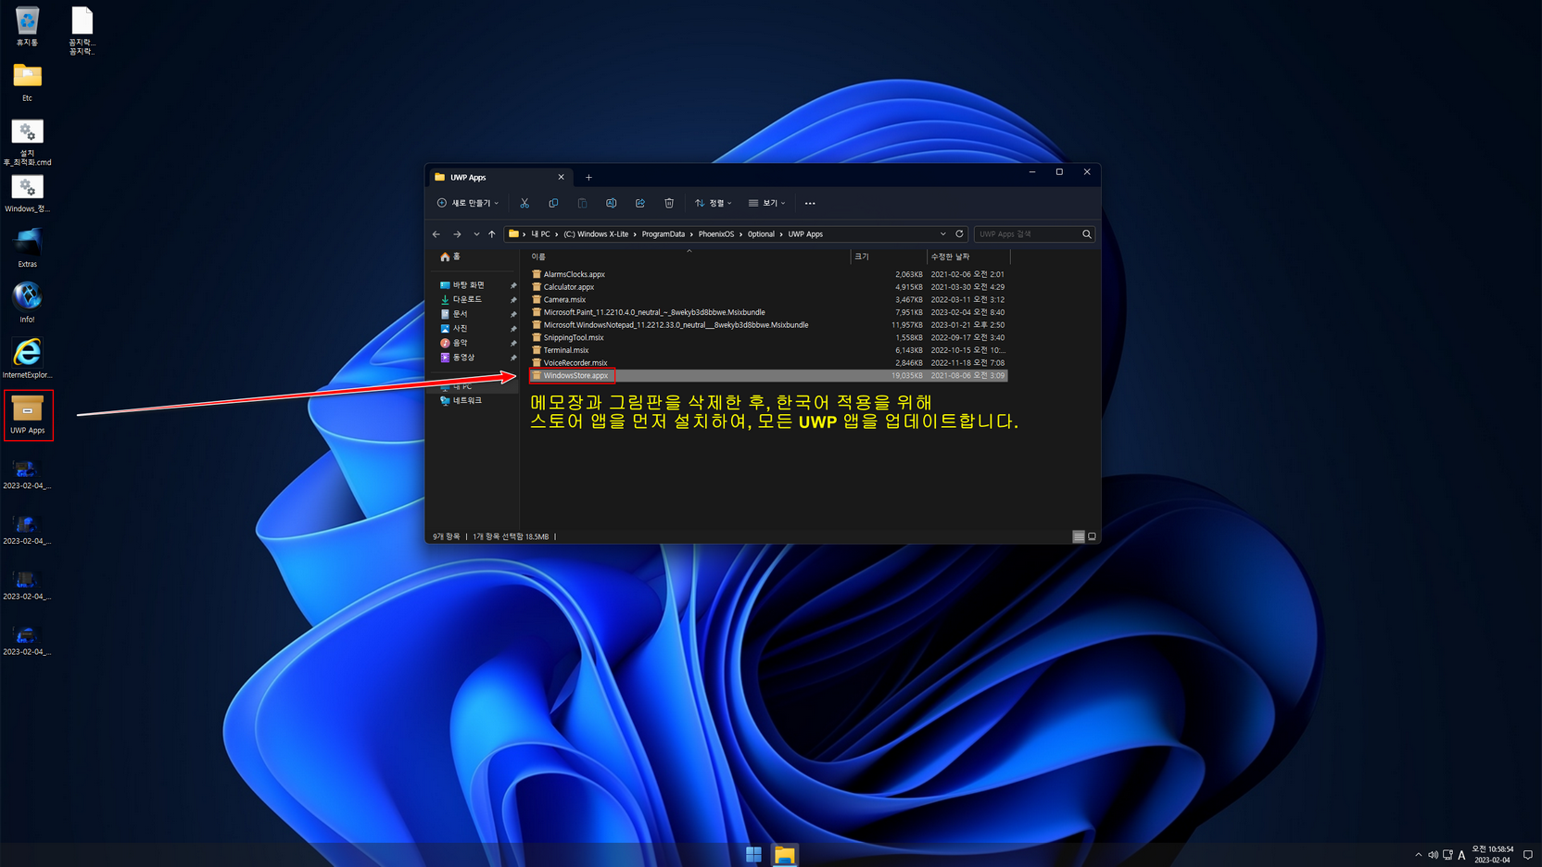Refresh the UWP Apps folder view
The width and height of the screenshot is (1542, 867).
[x=959, y=234]
